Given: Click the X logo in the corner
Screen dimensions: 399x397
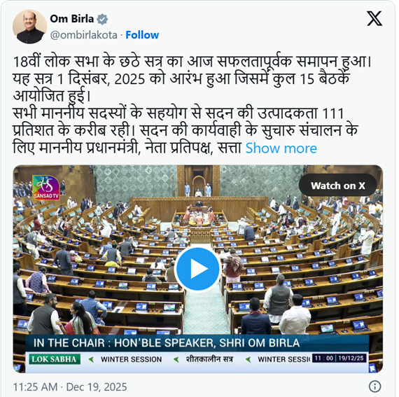Looking at the screenshot, I should pos(374,18).
